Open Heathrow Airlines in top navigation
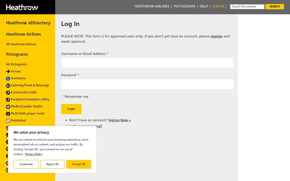Image resolution: width=290 pixels, height=181 pixels. [x=152, y=6]
